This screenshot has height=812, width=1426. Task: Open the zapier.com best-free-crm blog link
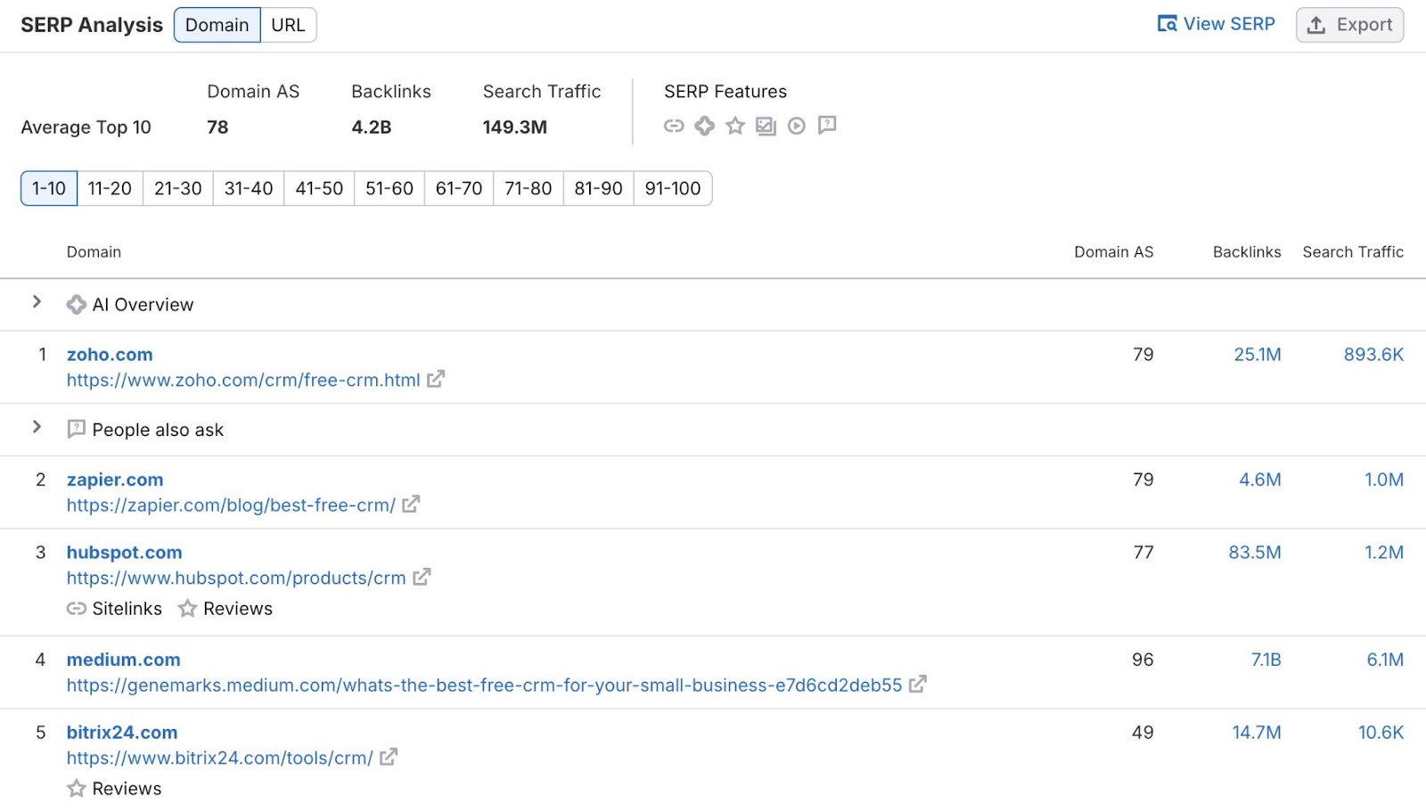[230, 504]
